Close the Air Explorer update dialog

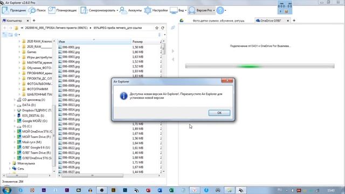coord(227,80)
